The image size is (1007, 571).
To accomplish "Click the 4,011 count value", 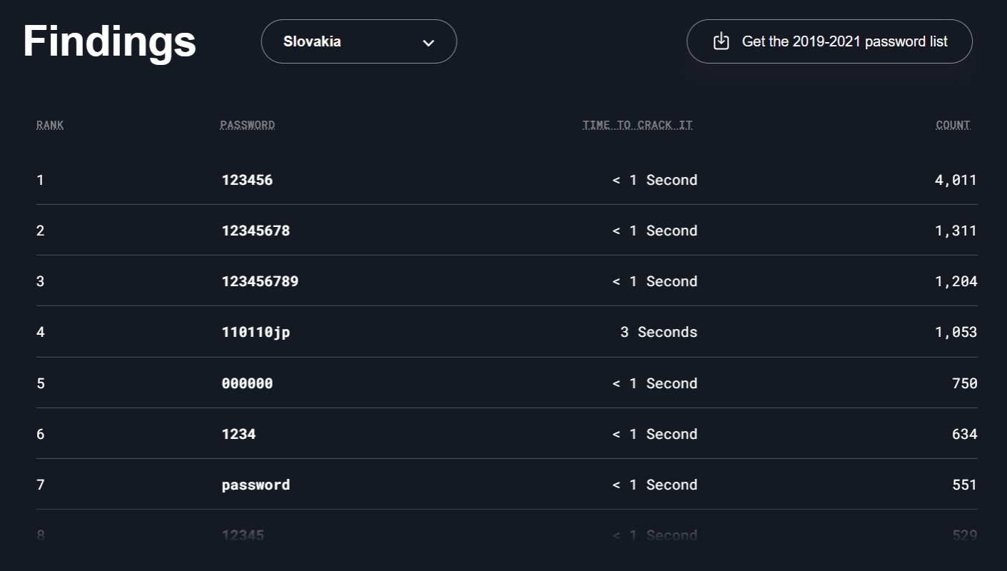I will coord(955,180).
